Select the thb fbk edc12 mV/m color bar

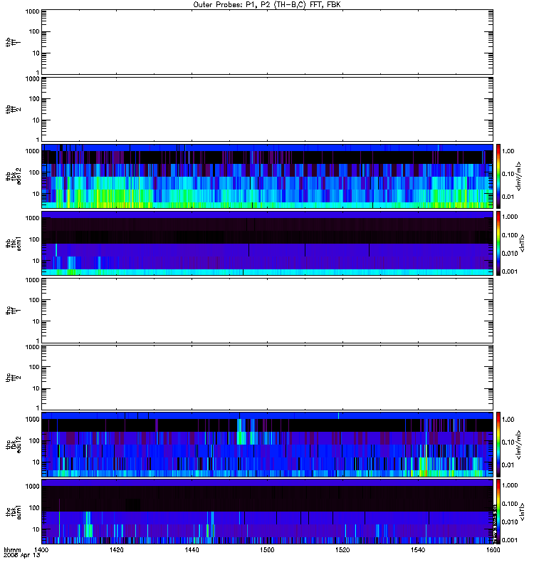click(x=498, y=176)
